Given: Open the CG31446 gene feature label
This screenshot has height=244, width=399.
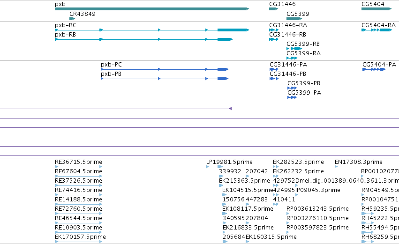Looking at the screenshot, I should 282,4.
